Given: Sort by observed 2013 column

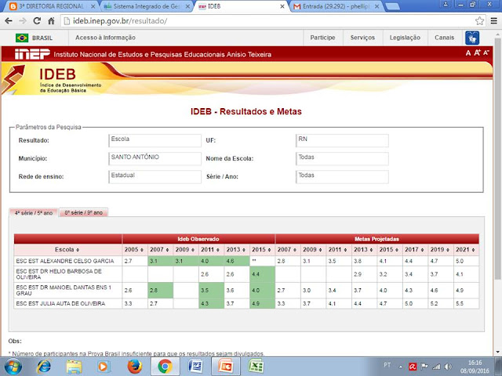Looking at the screenshot, I should click(x=236, y=249).
